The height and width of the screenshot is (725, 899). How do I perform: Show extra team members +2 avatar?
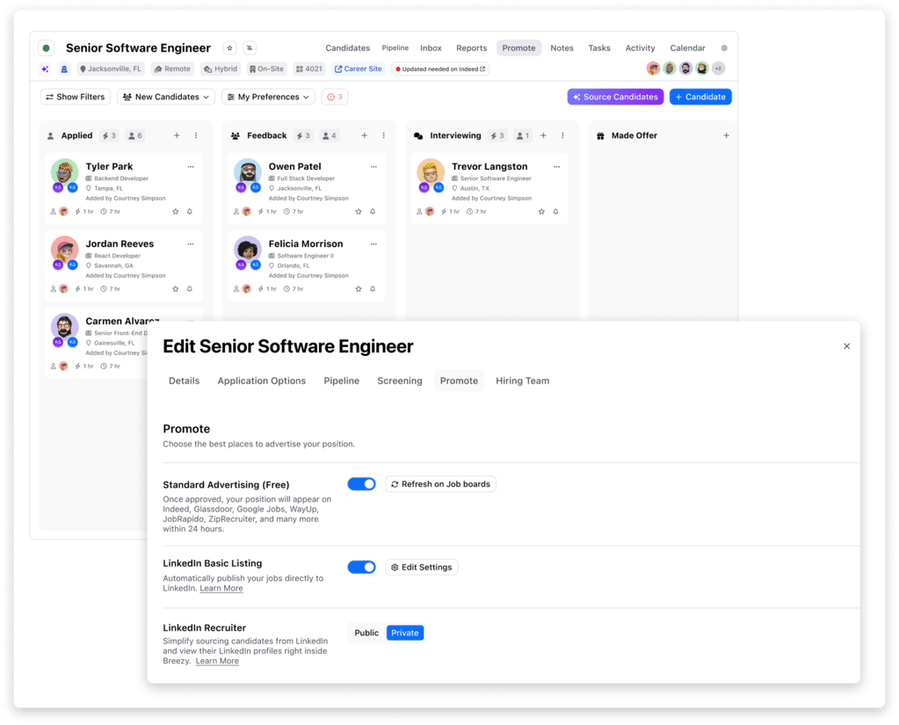pyautogui.click(x=718, y=69)
